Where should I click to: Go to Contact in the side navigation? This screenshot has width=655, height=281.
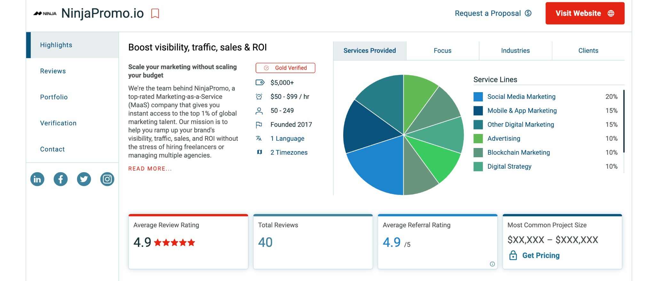click(72, 149)
